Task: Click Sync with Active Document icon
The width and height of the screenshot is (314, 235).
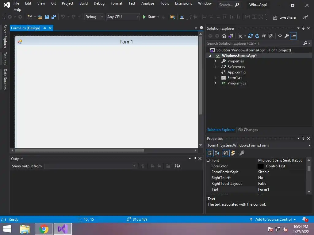Action: tap(250, 36)
